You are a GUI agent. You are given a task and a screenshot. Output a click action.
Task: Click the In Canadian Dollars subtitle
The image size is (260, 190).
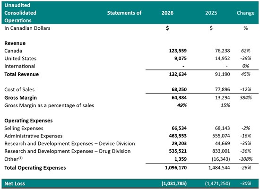(x=27, y=28)
